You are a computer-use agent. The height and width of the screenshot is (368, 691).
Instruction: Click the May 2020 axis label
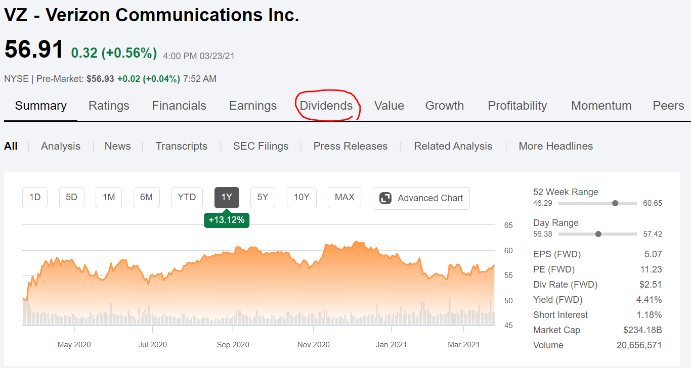point(74,345)
